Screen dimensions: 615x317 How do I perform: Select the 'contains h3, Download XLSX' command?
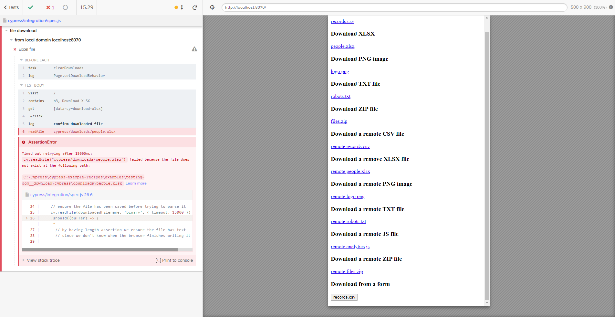tap(107, 101)
